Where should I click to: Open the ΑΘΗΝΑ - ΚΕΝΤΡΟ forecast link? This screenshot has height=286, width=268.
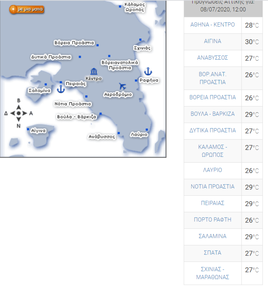click(213, 25)
